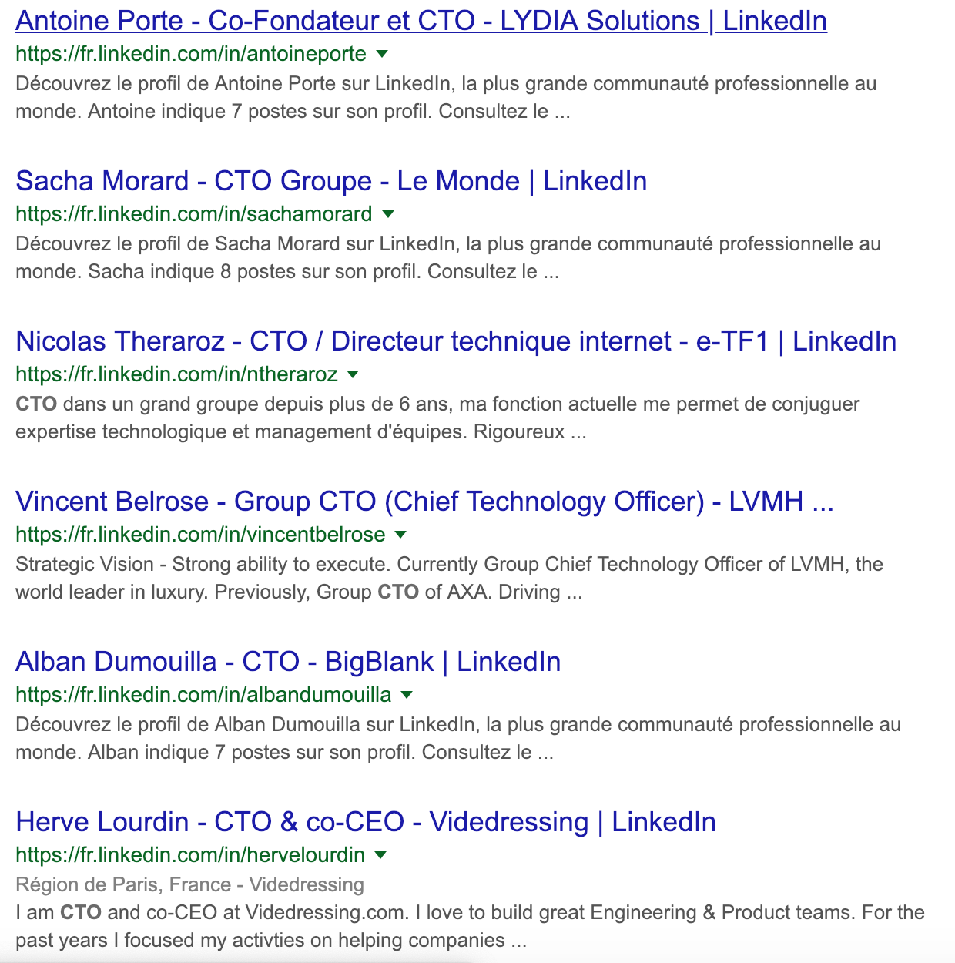Expand dropdown arrow beside vincentbelrose URL
Viewport: 955px width, 963px height.
tap(400, 535)
